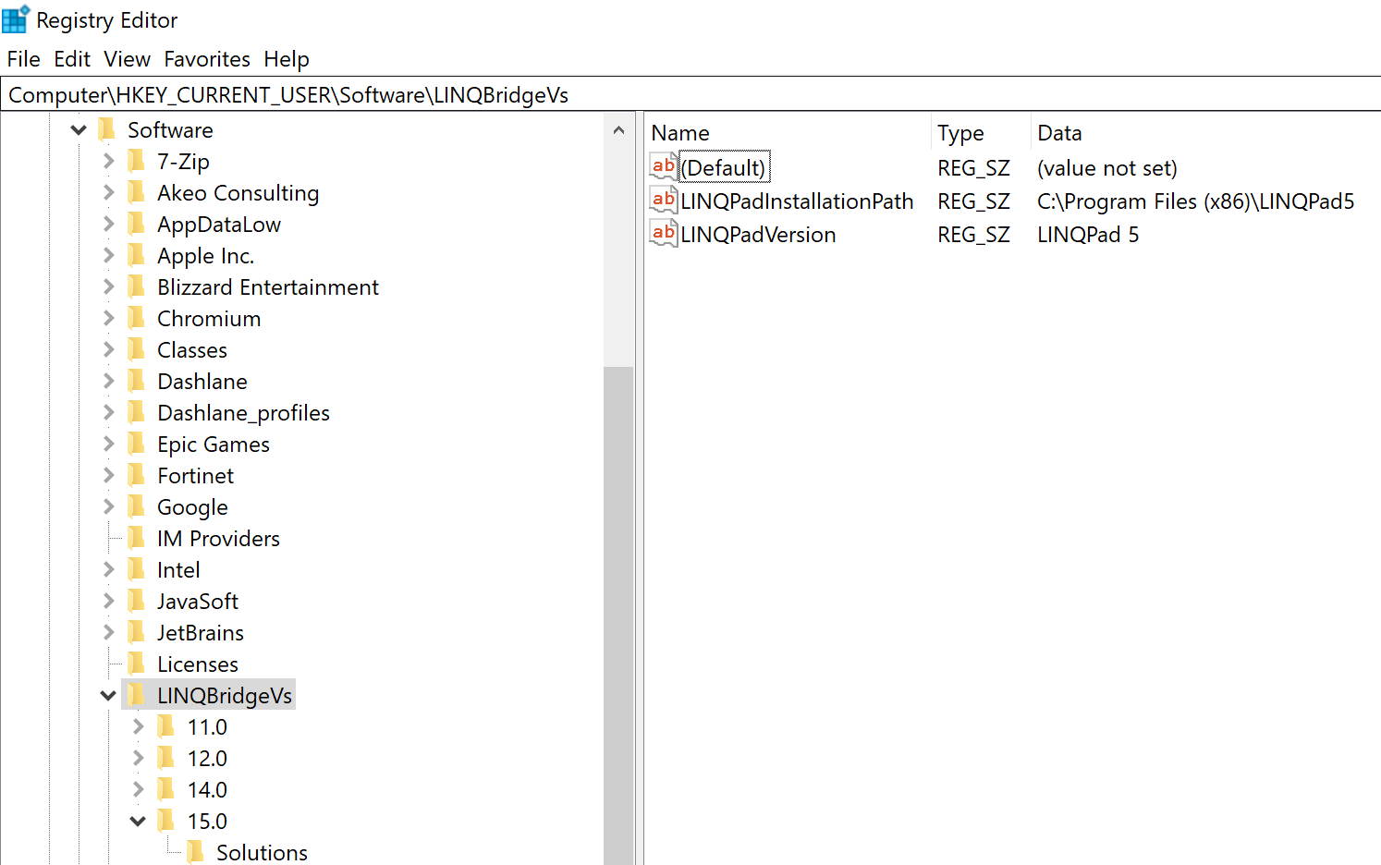Screen dimensions: 1381x865
Task: Collapse the LINQBridgeVs key
Action: pyautogui.click(x=108, y=696)
